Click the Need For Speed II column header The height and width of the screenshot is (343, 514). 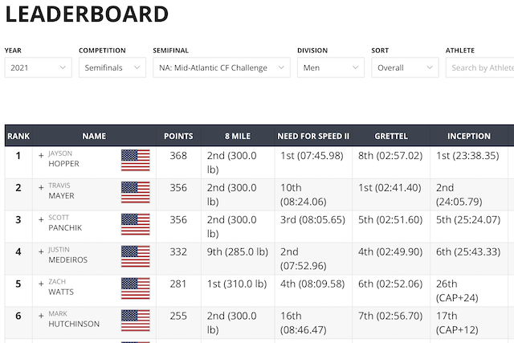click(x=313, y=136)
